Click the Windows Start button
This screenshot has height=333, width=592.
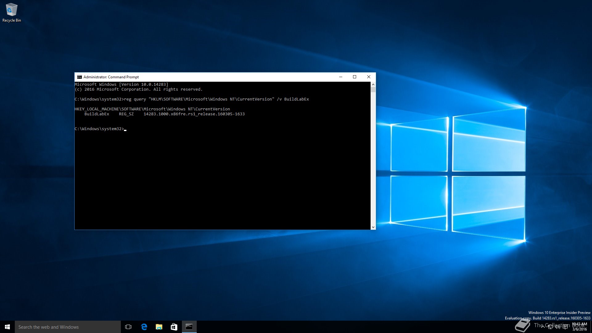(7, 327)
